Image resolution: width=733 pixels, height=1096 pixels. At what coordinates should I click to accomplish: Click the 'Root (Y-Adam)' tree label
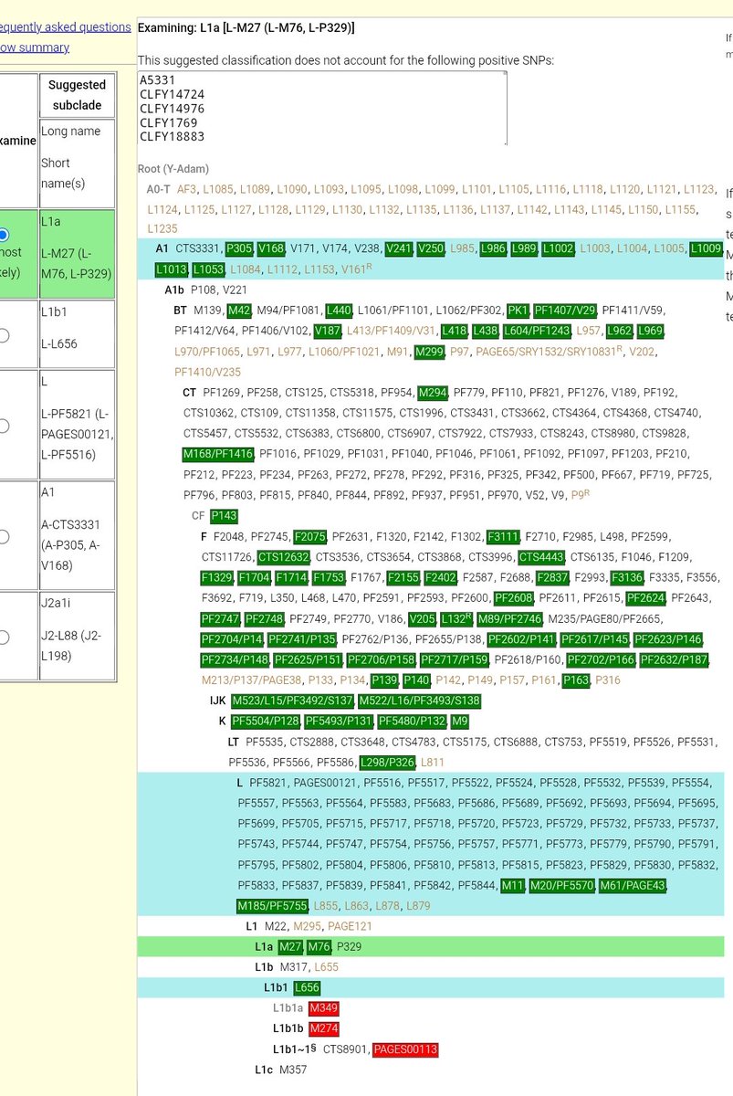pyautogui.click(x=173, y=169)
